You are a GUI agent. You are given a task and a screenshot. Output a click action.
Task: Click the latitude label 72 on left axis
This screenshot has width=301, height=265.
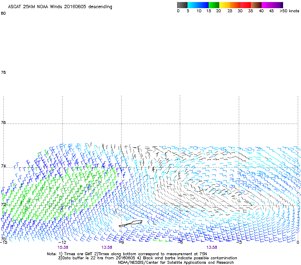3,204
